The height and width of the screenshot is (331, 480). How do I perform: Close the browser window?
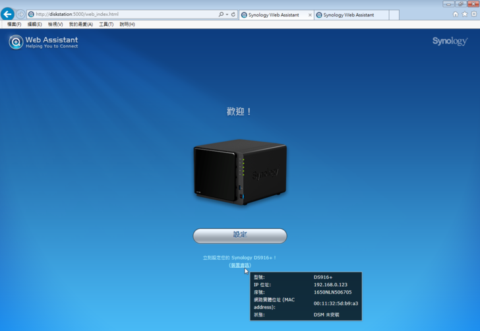[473, 4]
